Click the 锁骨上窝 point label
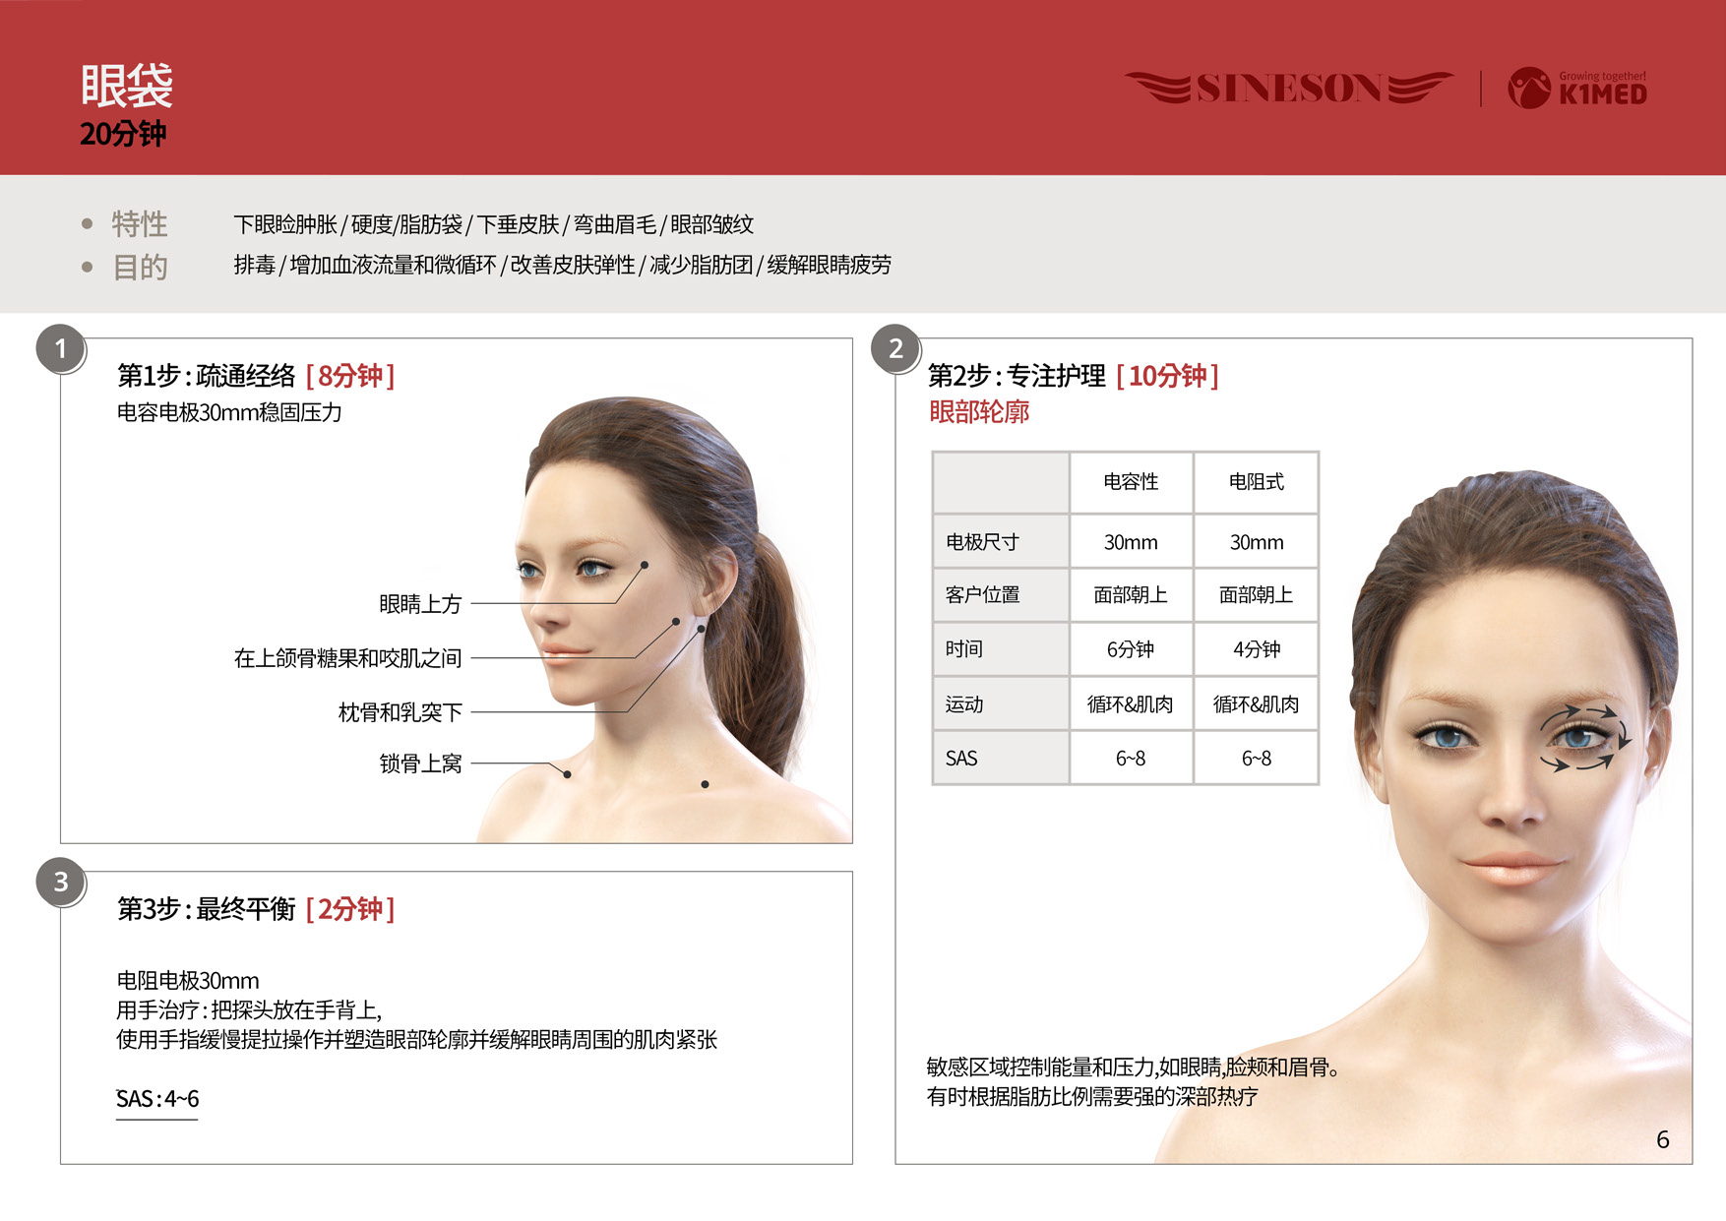The image size is (1726, 1221). click(x=420, y=763)
